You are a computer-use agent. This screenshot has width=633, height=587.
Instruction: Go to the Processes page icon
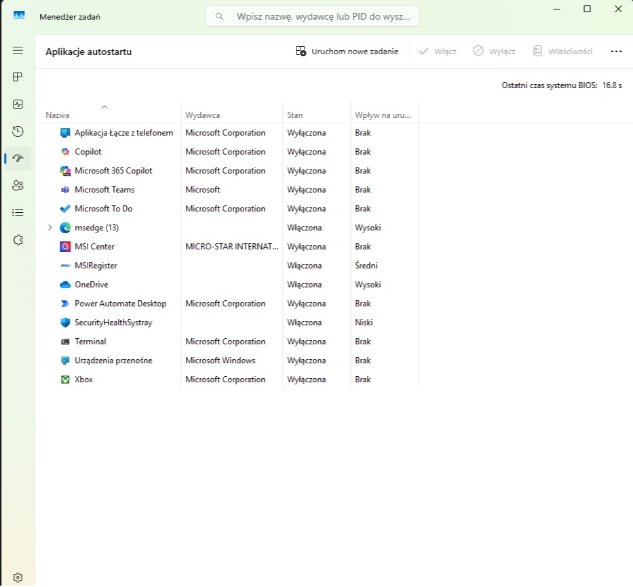[x=18, y=77]
